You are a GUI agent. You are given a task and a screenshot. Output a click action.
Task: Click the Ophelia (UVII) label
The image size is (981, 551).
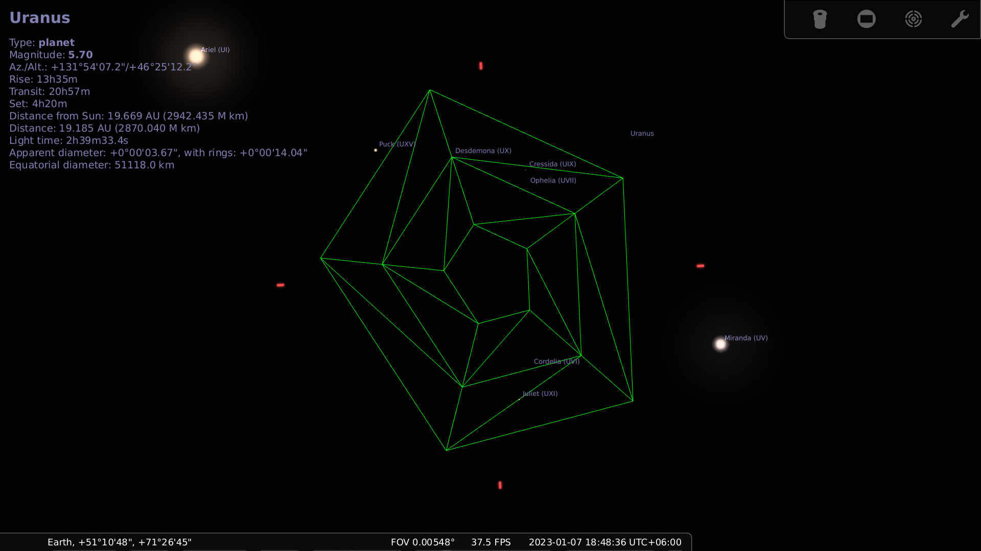pyautogui.click(x=553, y=180)
